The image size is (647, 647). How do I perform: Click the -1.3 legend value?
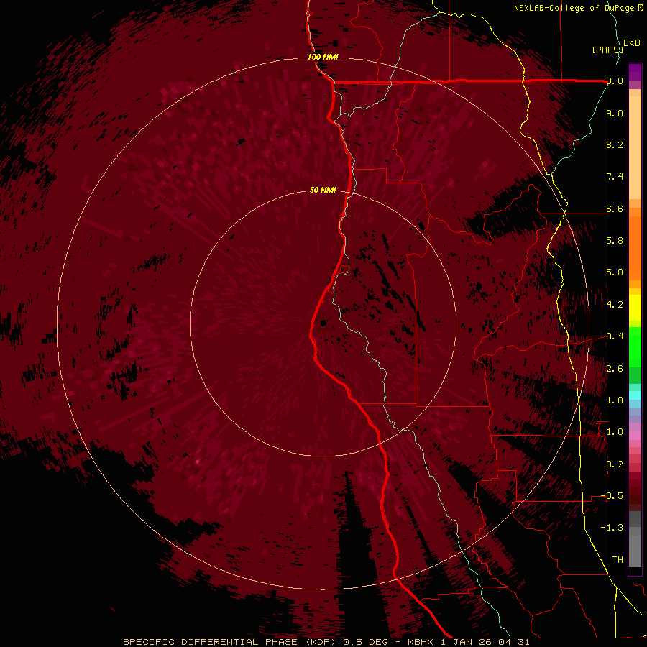(612, 528)
